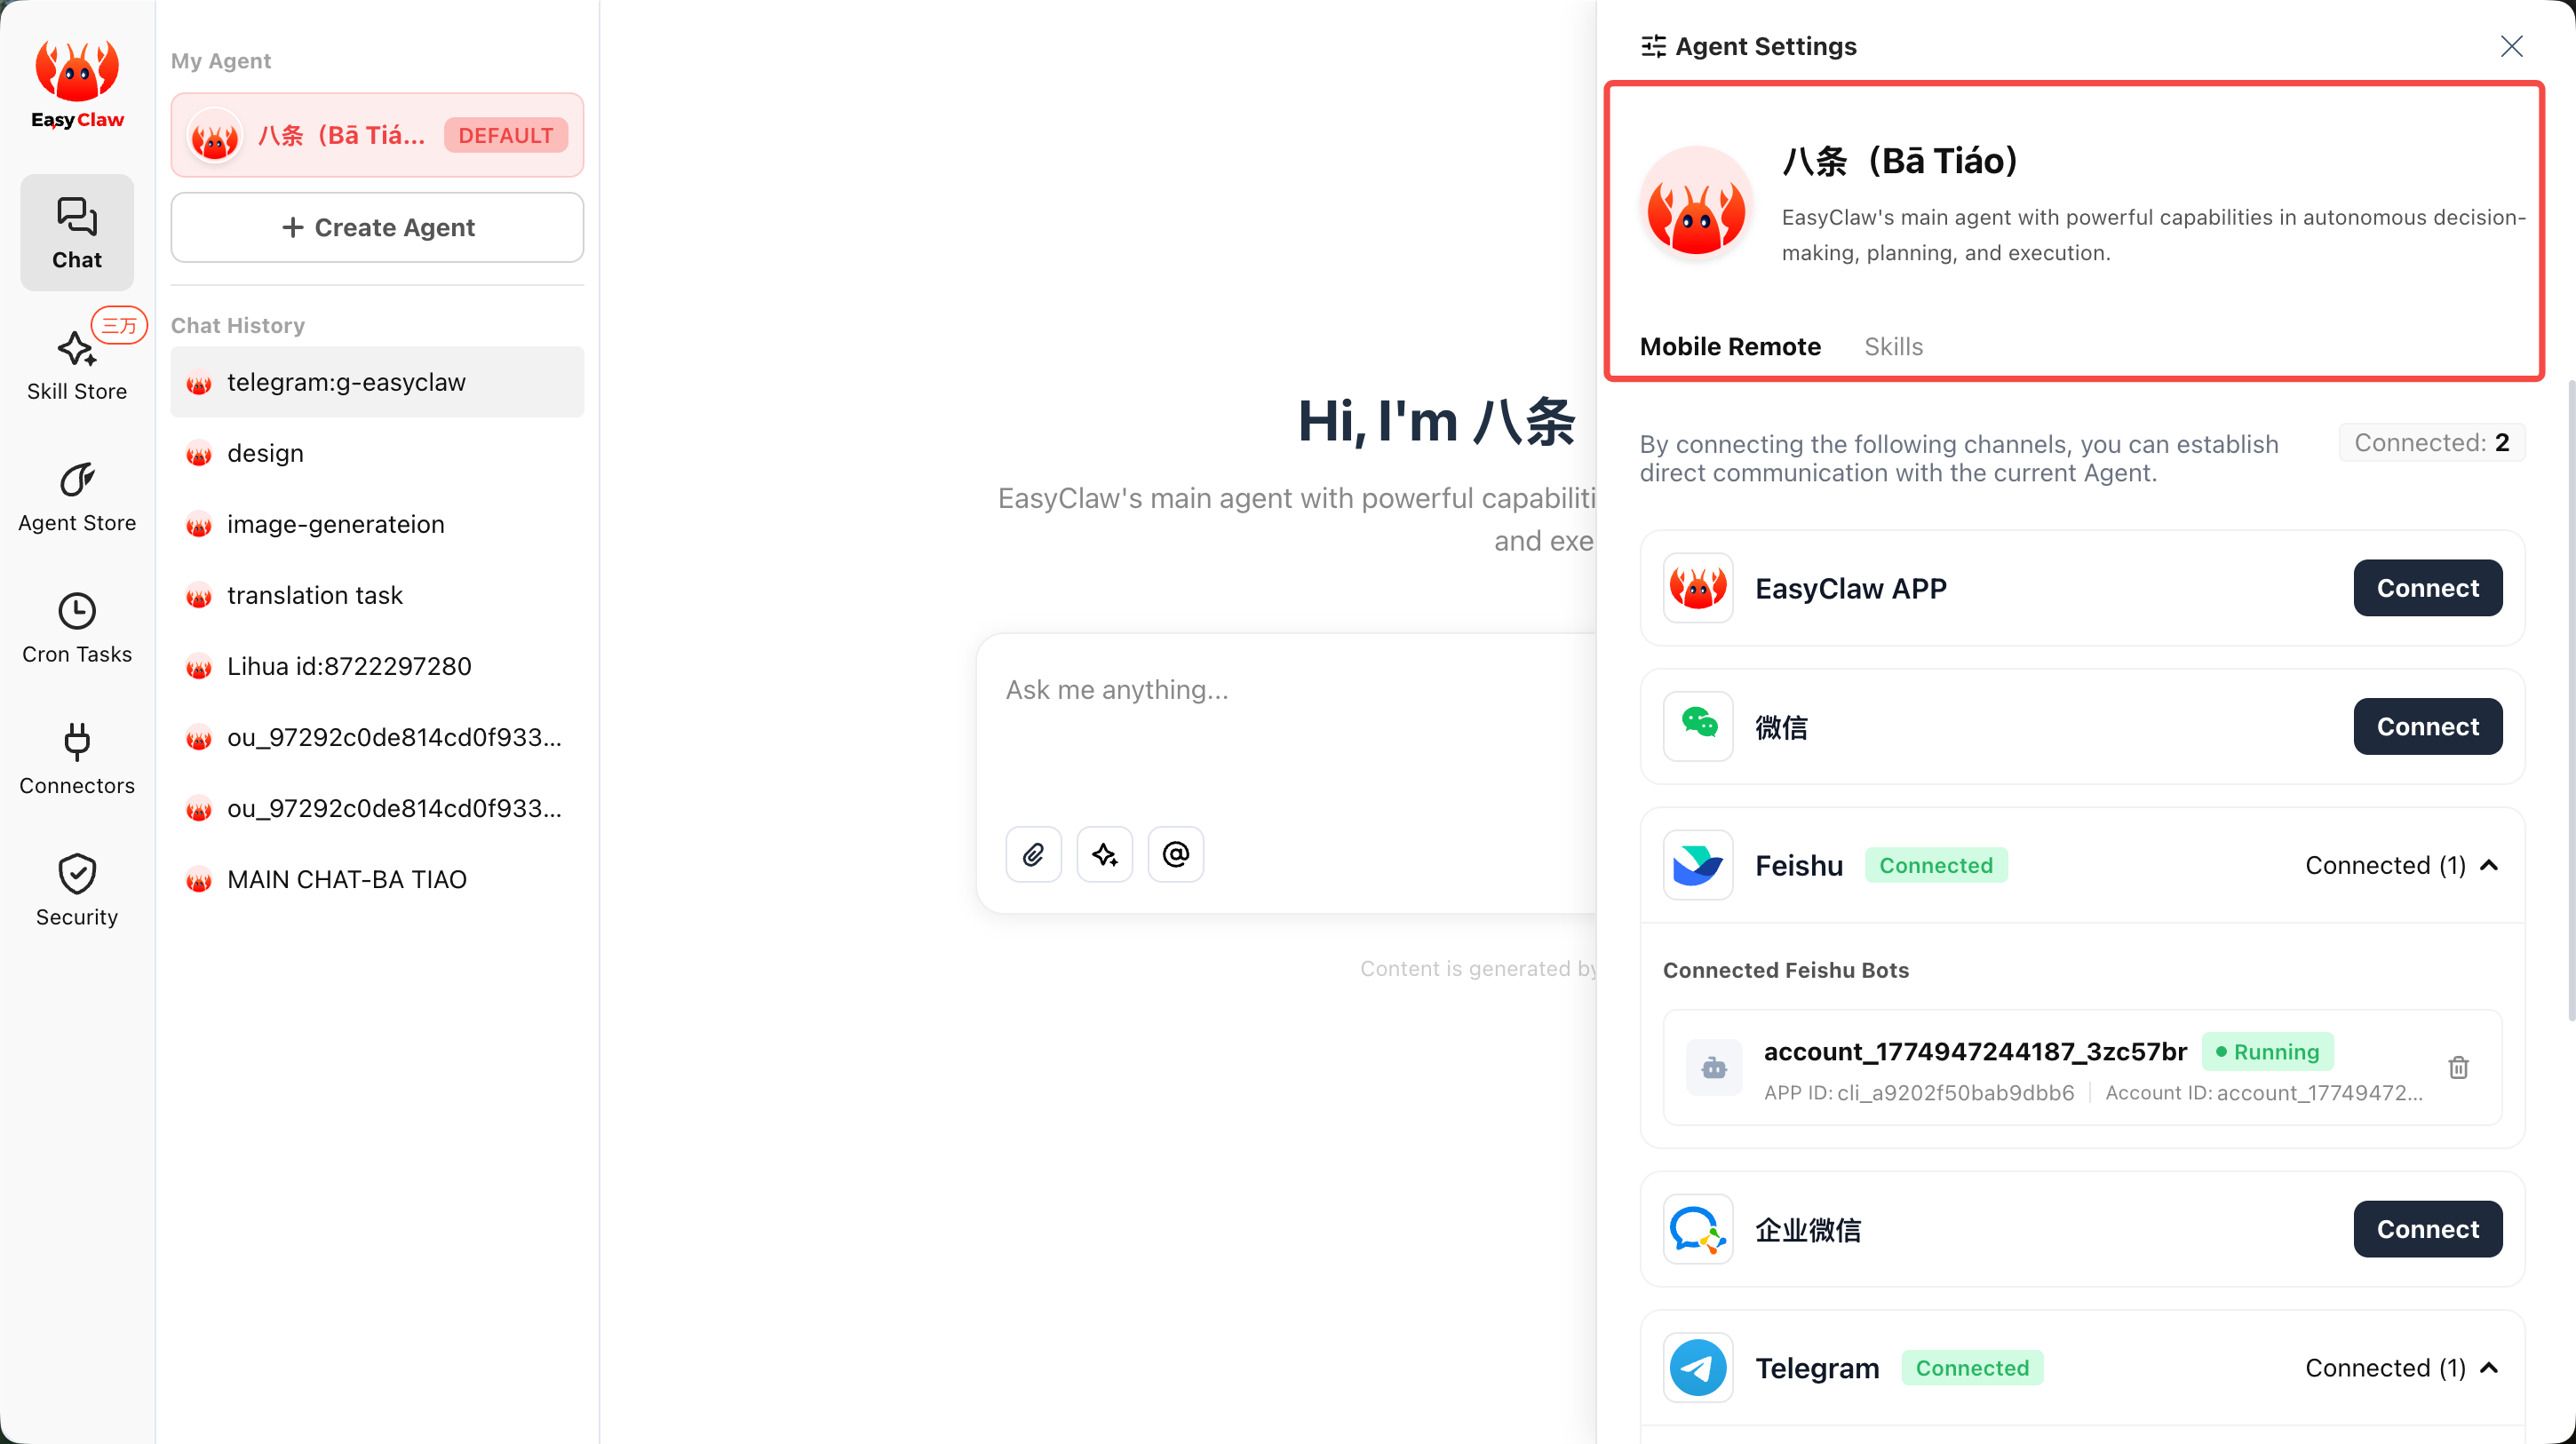Open the telegram:g-easyclaw chat
The height and width of the screenshot is (1444, 2576).
point(377,382)
